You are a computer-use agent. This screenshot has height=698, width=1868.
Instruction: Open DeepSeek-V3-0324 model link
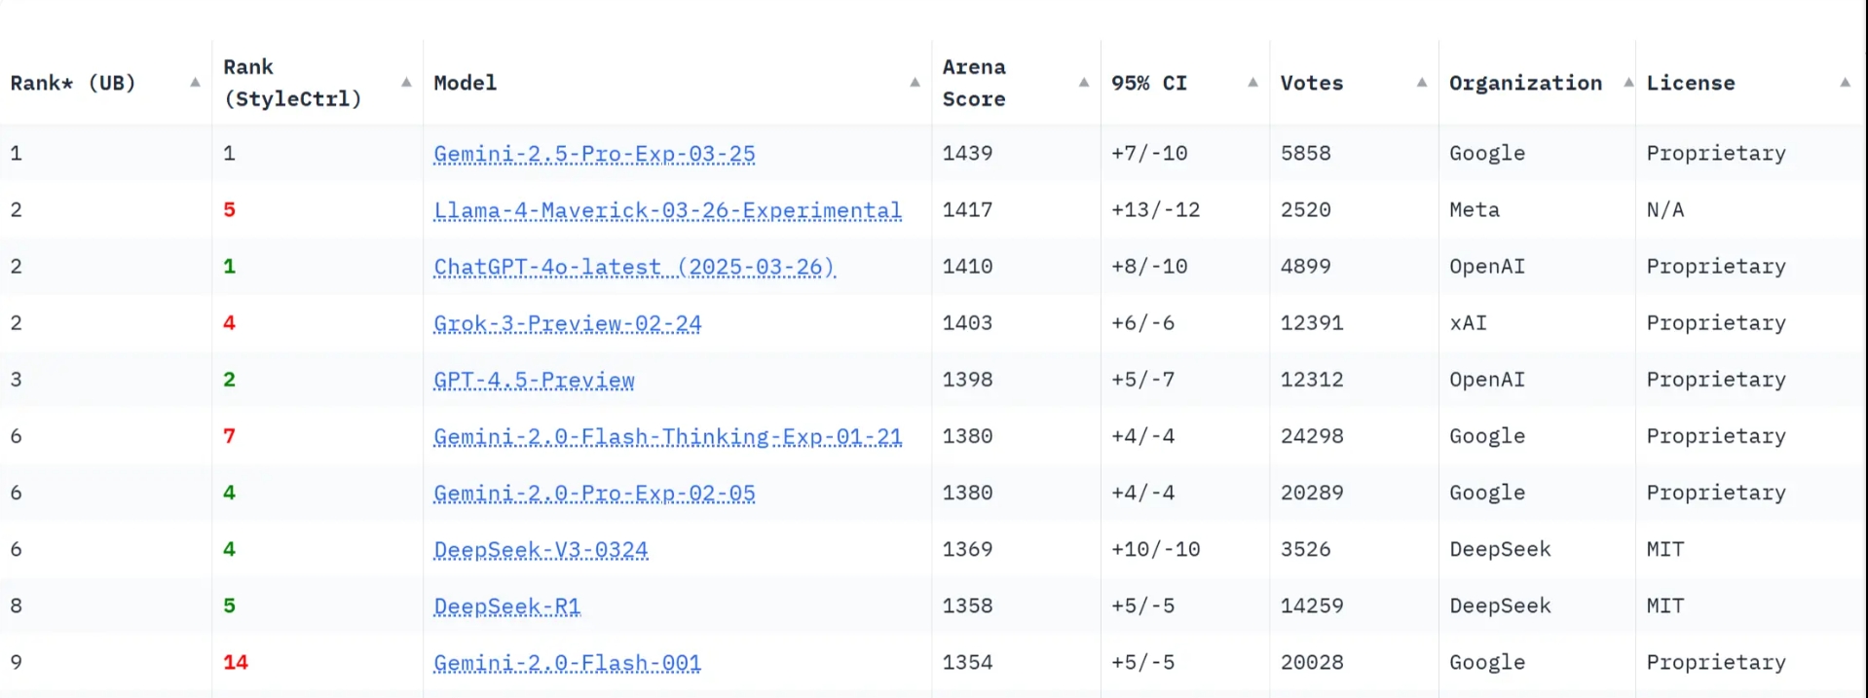541,549
